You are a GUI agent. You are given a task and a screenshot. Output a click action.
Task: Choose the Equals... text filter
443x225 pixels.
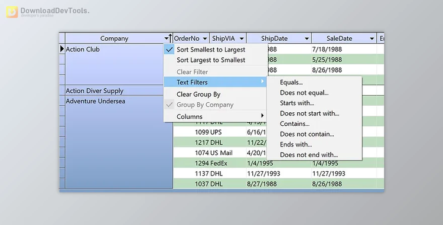pyautogui.click(x=314, y=82)
